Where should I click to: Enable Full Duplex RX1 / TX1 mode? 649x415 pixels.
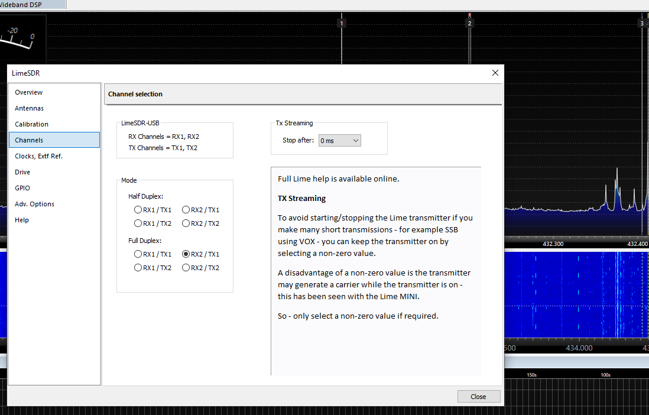pos(138,254)
